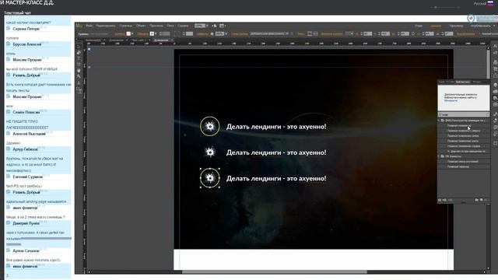The image size is (498, 280).
Task: Open the Файл menu
Action: (89, 26)
